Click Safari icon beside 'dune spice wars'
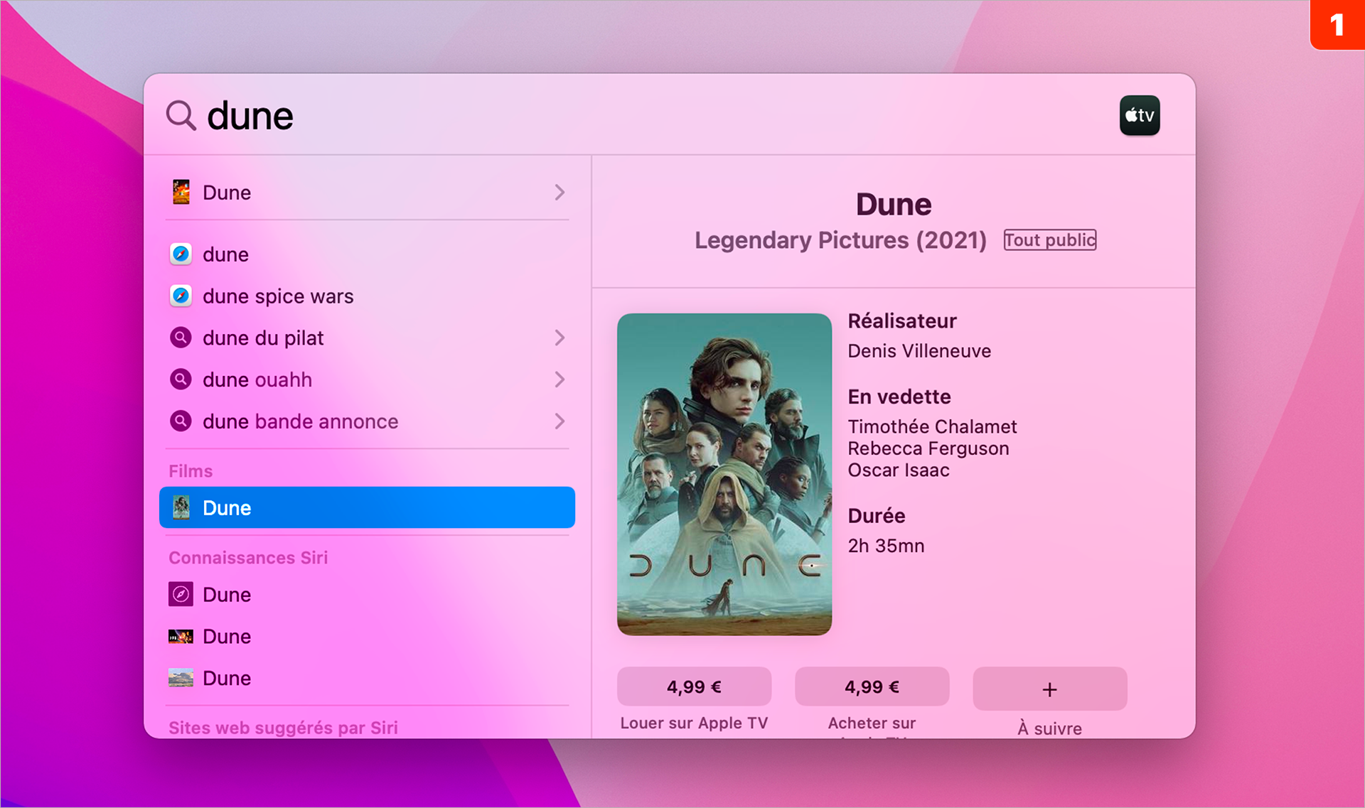The width and height of the screenshot is (1365, 808). tap(181, 296)
